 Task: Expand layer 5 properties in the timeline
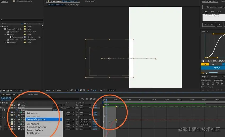10,120
